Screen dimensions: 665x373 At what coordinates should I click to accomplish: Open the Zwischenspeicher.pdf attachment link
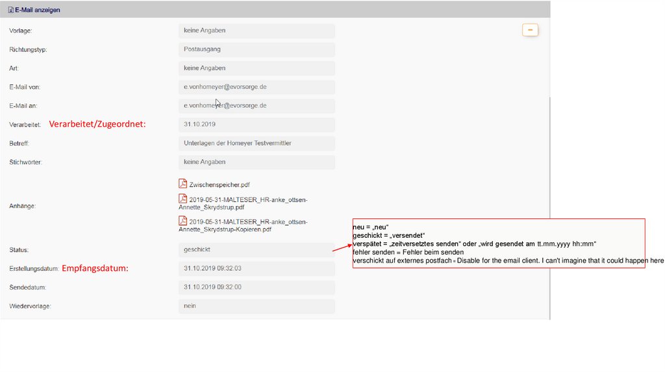220,185
